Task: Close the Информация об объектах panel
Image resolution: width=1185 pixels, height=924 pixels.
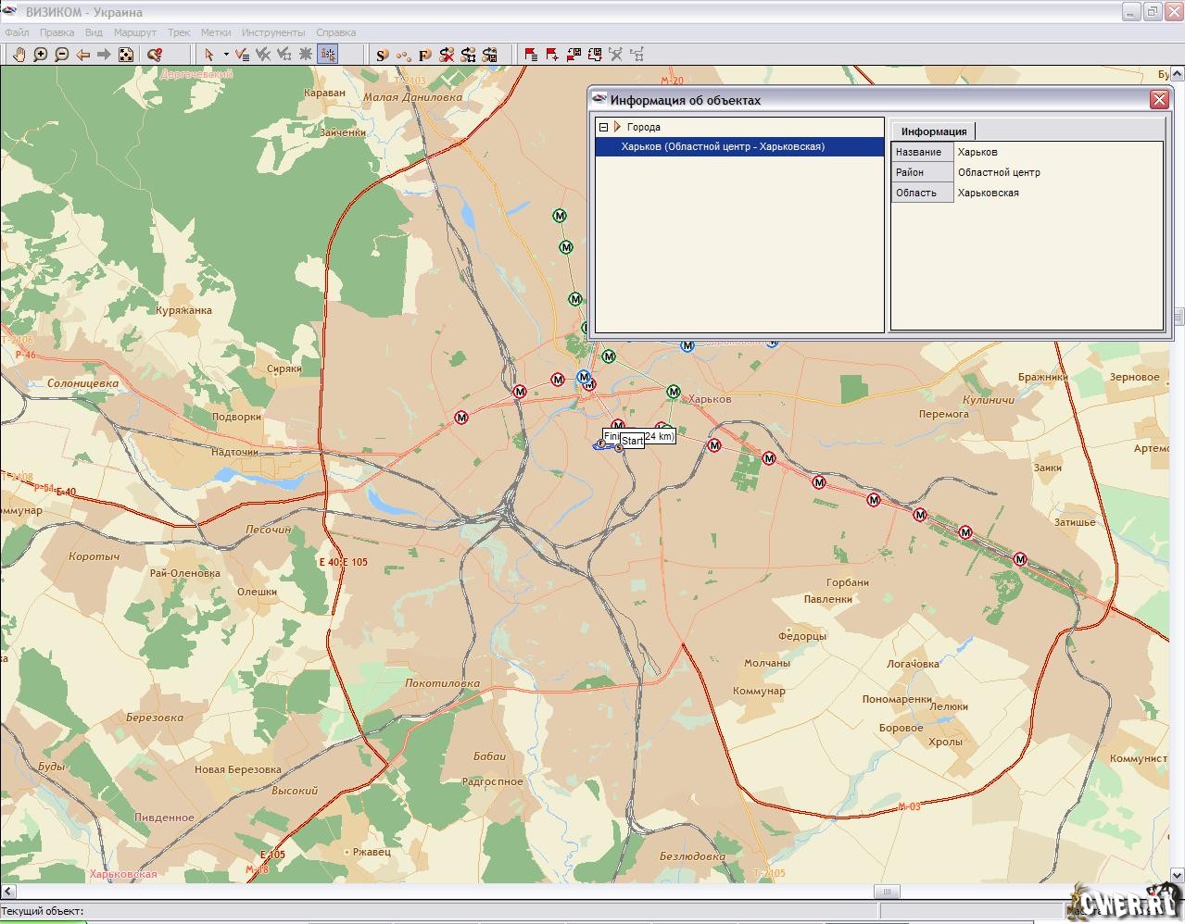Action: point(1158,100)
